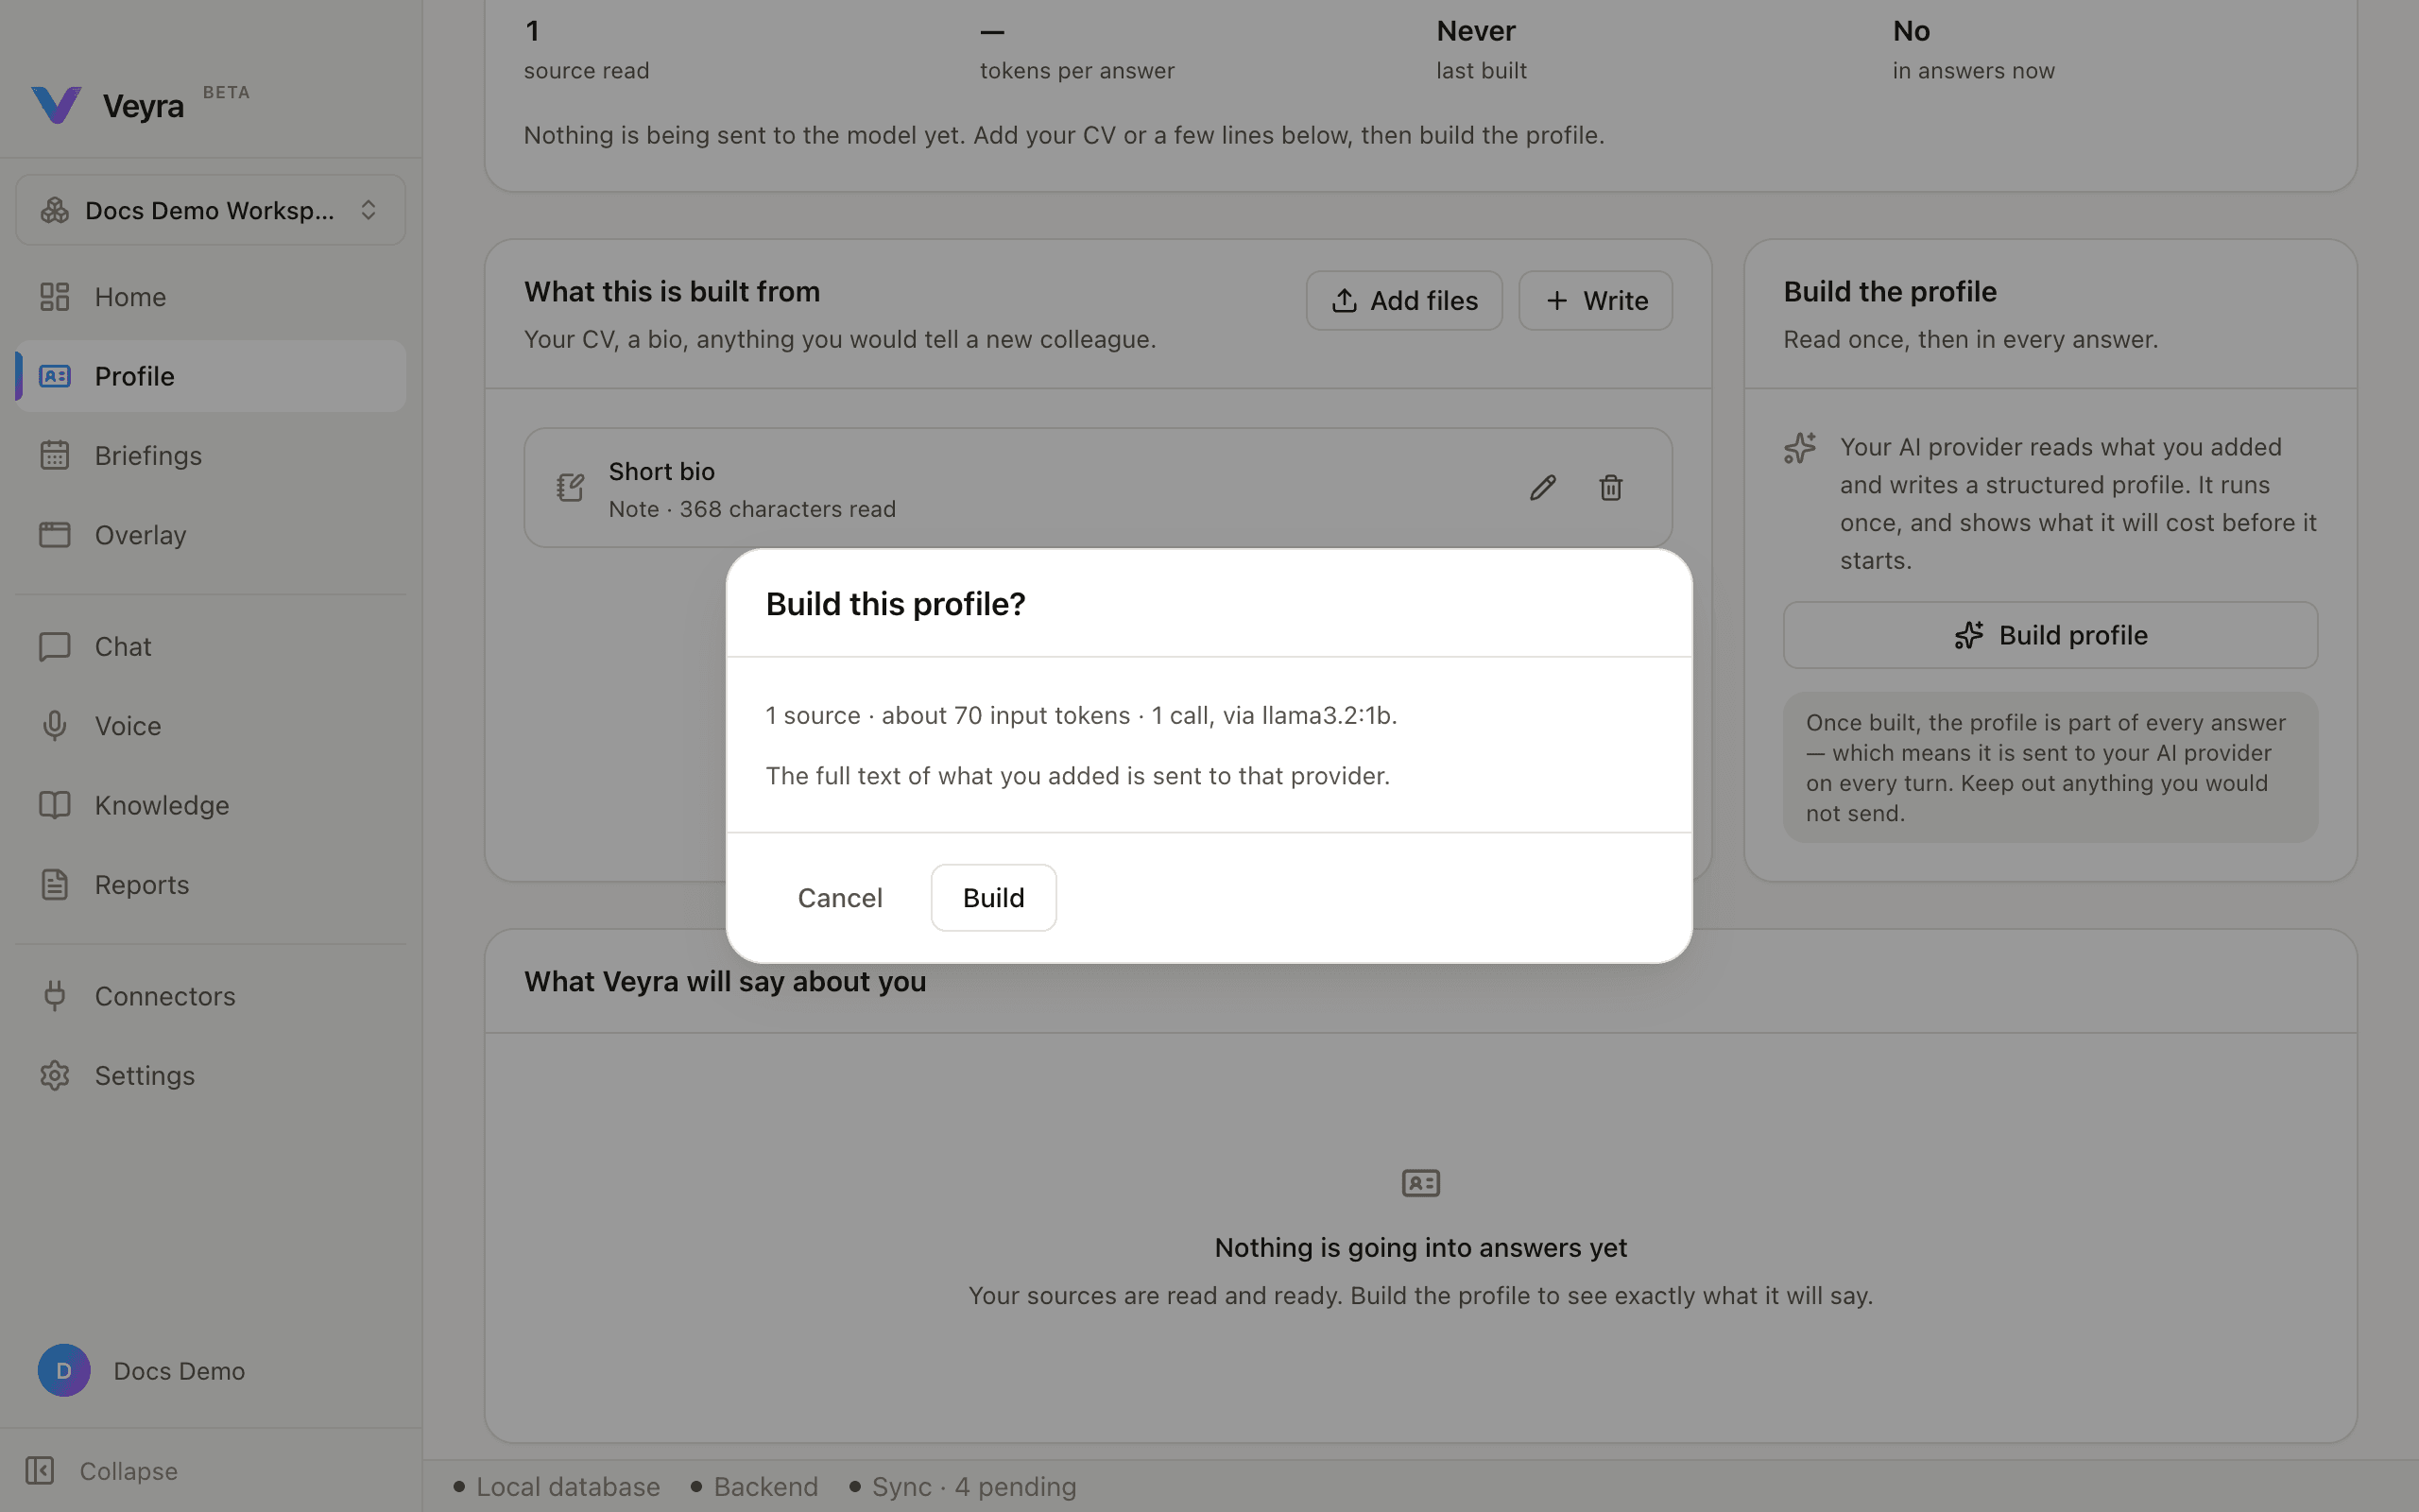Click 'Note · 368 characters read' text

752,509
